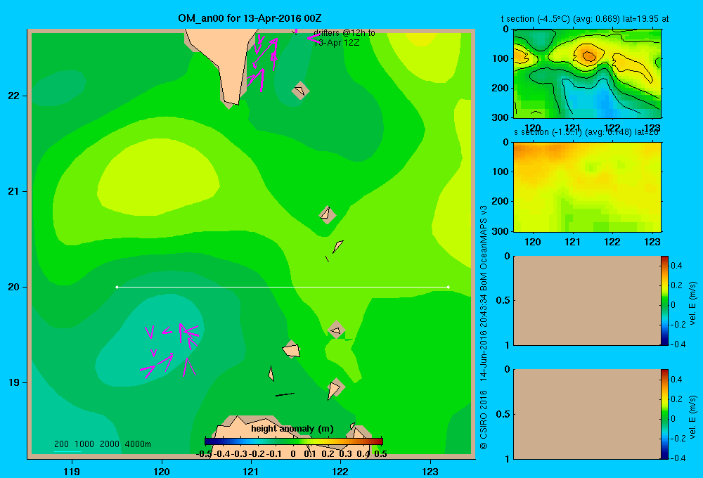Click latitude label 21 on the map axis
Screen dimensions: 703x478
14,191
